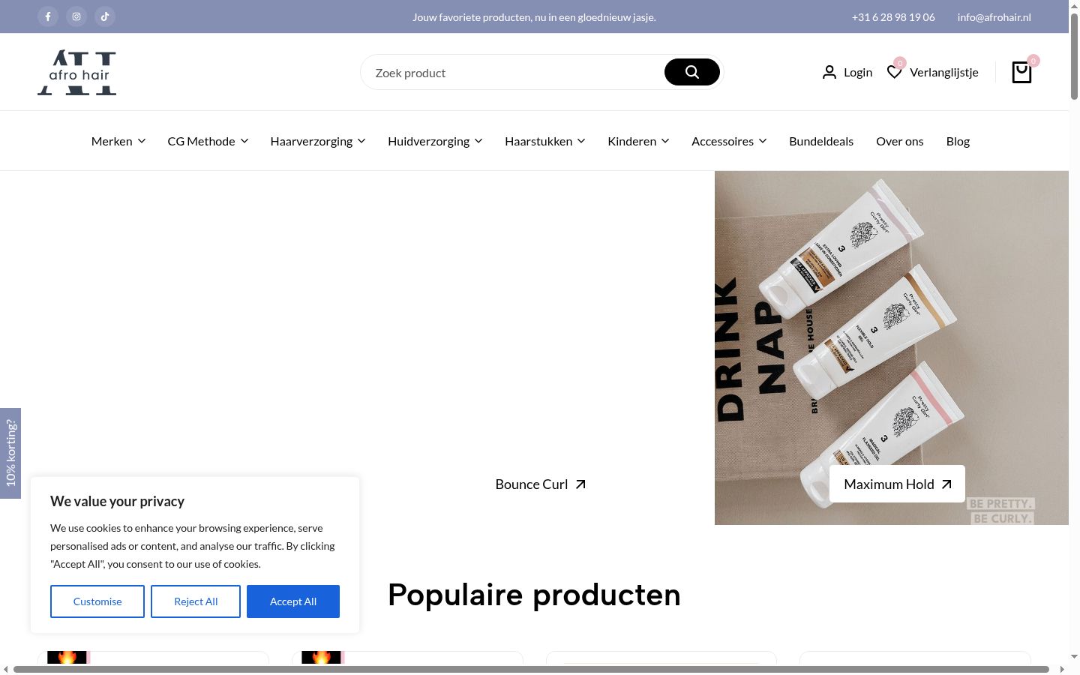Click the horizontal scrollbar at the bottom

[531, 669]
